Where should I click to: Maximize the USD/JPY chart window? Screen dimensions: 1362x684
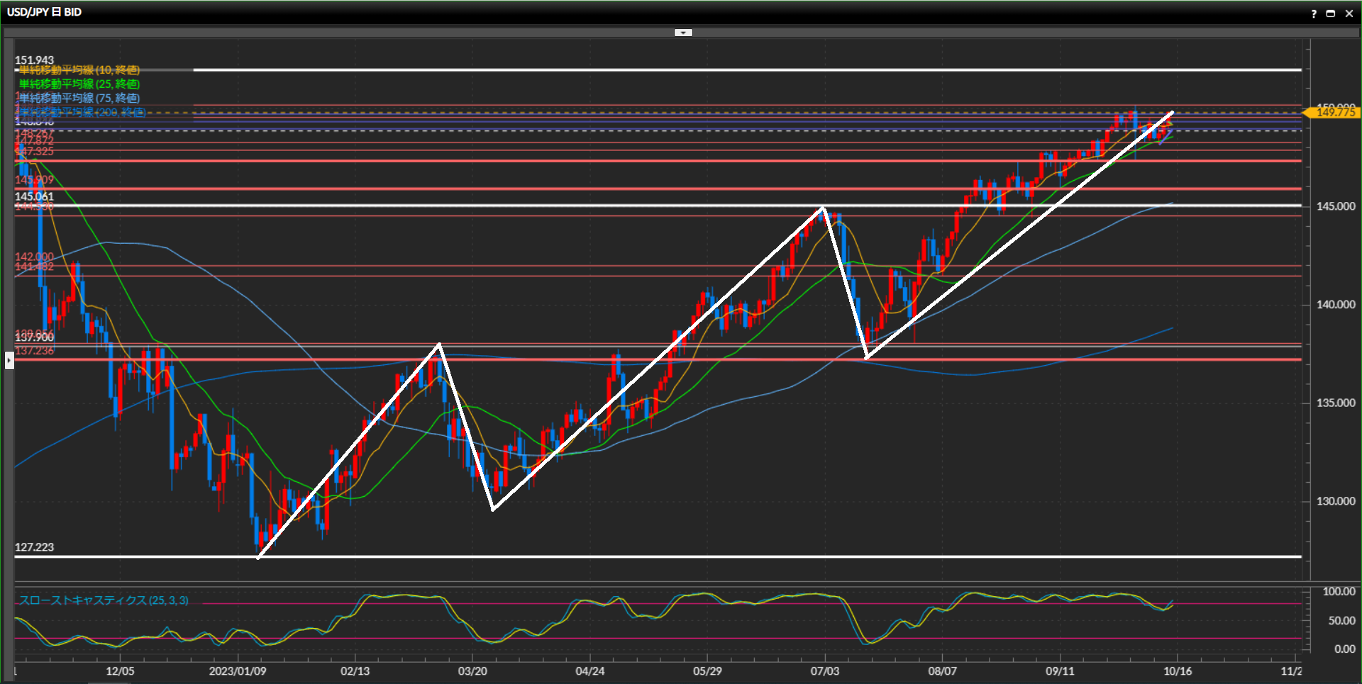pos(1331,13)
